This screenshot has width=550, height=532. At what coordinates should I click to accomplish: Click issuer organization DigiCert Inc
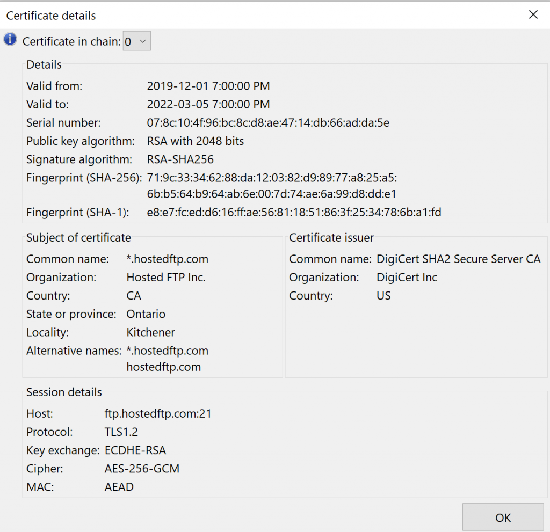[407, 278]
